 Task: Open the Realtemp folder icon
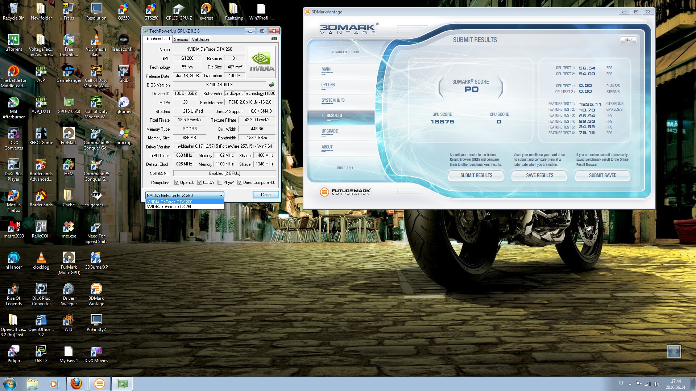(x=234, y=12)
